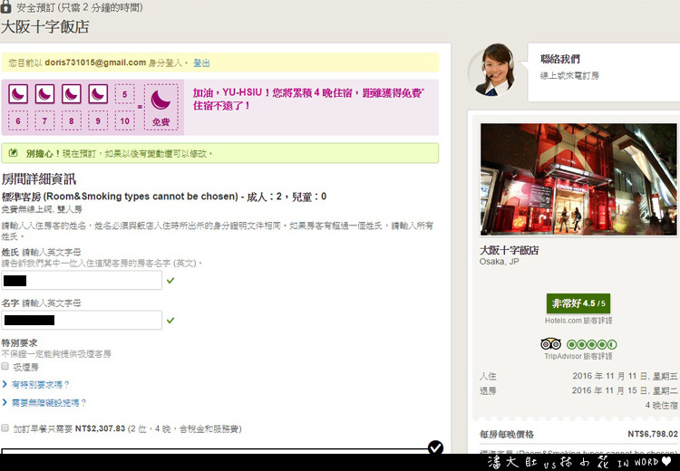Tick the add breakfast NT$2,307.83 checkbox
Image resolution: width=680 pixels, height=471 pixels.
point(5,428)
